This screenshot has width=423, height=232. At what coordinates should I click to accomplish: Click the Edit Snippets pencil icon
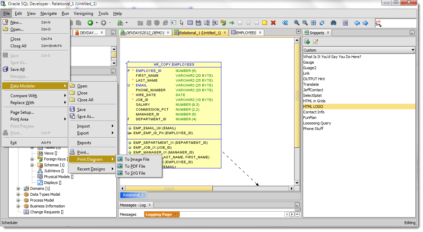tap(315, 42)
